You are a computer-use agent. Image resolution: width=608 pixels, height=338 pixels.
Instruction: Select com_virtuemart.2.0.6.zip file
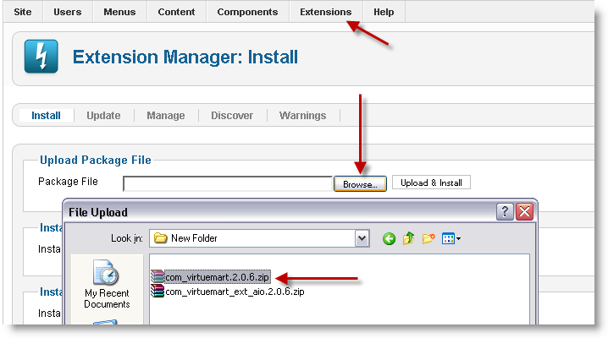point(210,276)
